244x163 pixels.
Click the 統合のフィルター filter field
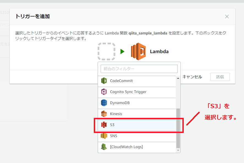pos(139,69)
